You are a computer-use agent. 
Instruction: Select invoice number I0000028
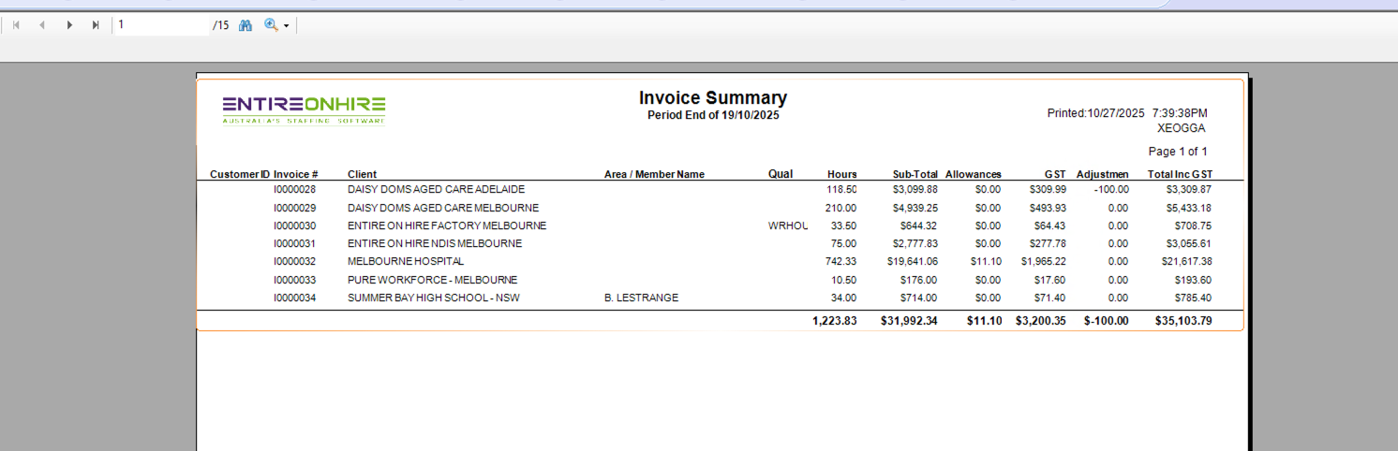pyautogui.click(x=295, y=189)
